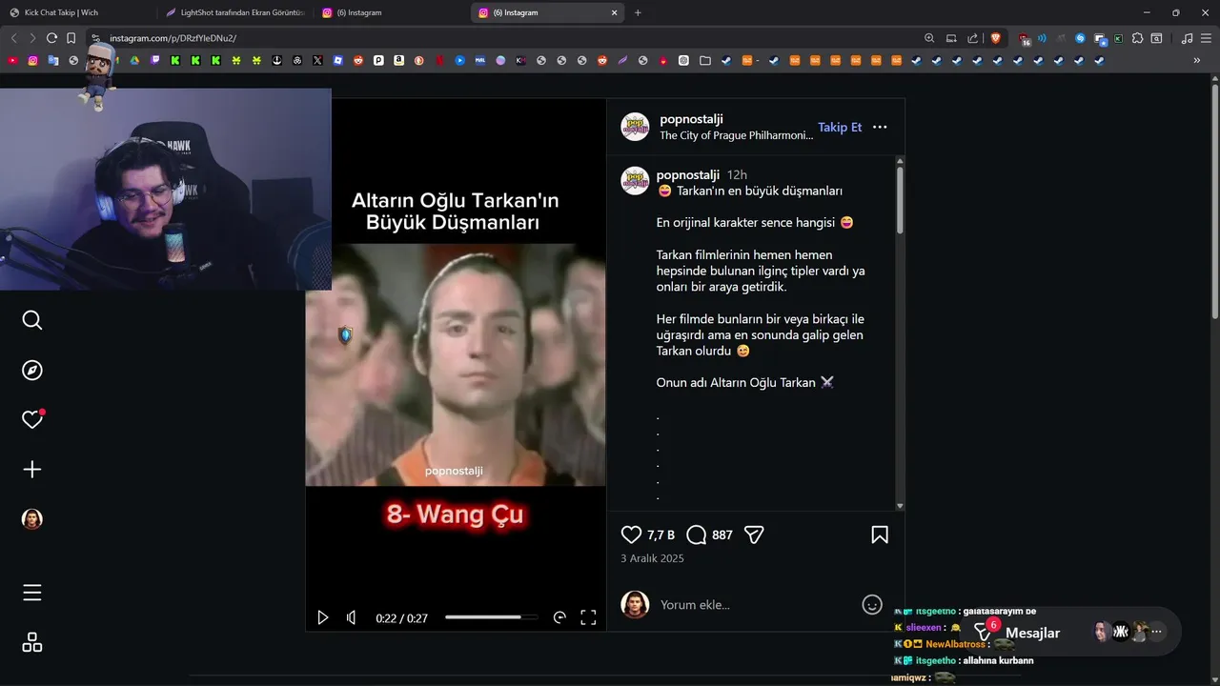The height and width of the screenshot is (686, 1220).
Task: Open the Netflix bookmark
Action: pos(438,60)
